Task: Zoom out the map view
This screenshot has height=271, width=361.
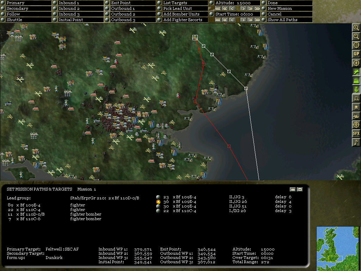Action: (x=356, y=36)
